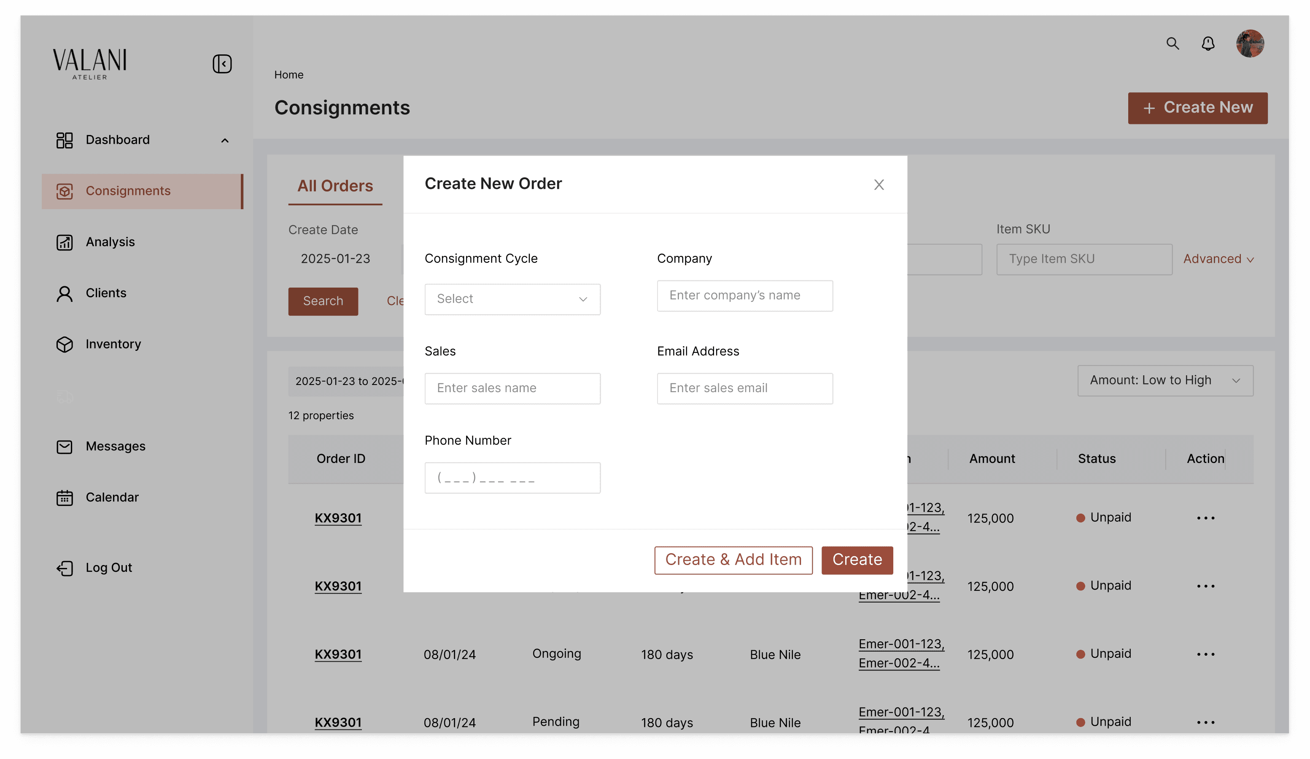
Task: Open the user profile avatar
Action: tap(1250, 44)
